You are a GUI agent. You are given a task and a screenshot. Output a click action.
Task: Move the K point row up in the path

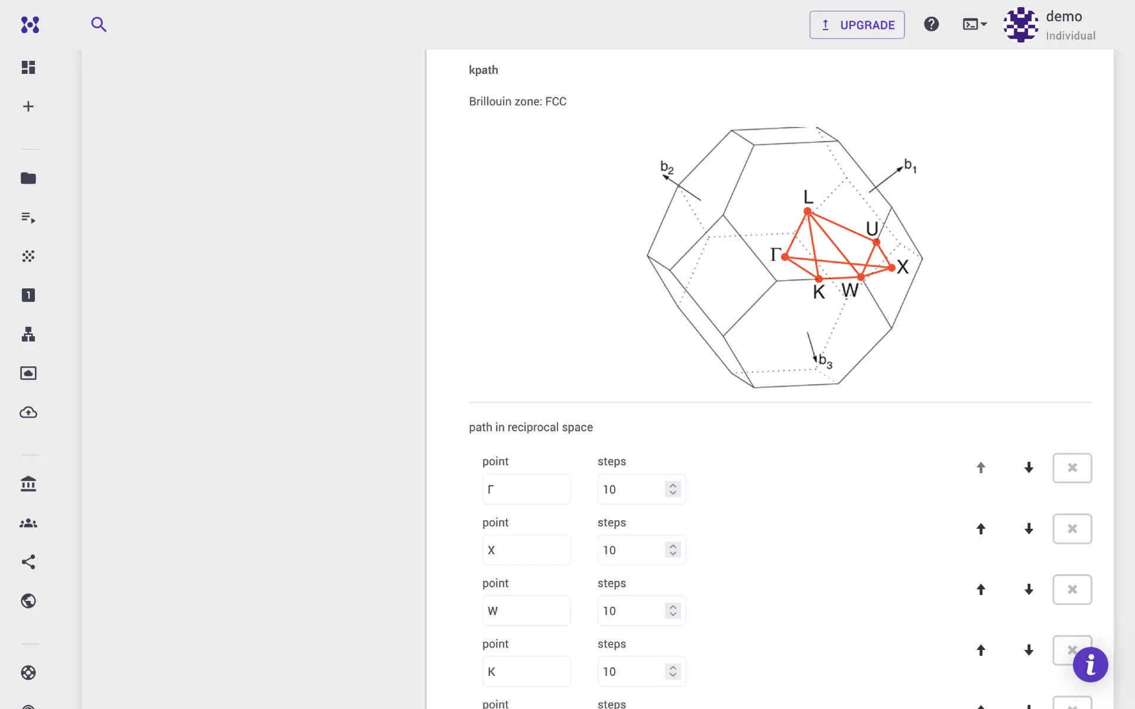point(981,650)
